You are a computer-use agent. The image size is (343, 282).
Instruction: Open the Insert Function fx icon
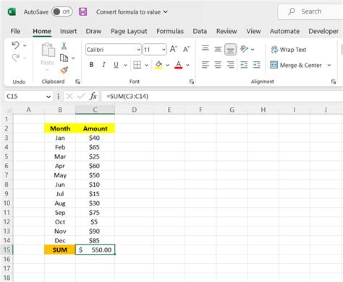(93, 97)
